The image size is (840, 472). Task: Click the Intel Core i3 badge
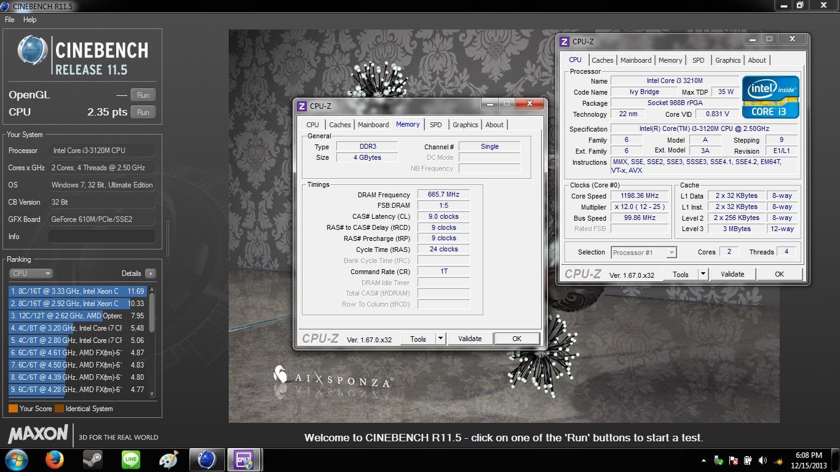pyautogui.click(x=771, y=96)
